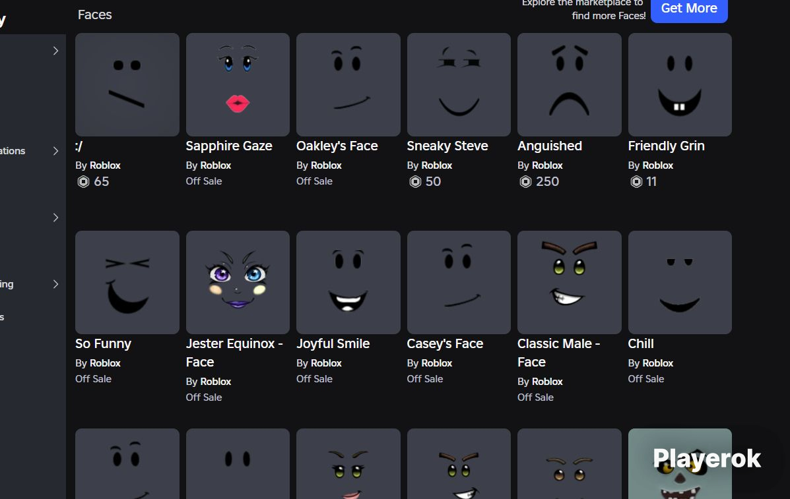Image resolution: width=790 pixels, height=499 pixels.
Task: Open the Anguished title link
Action: point(550,146)
